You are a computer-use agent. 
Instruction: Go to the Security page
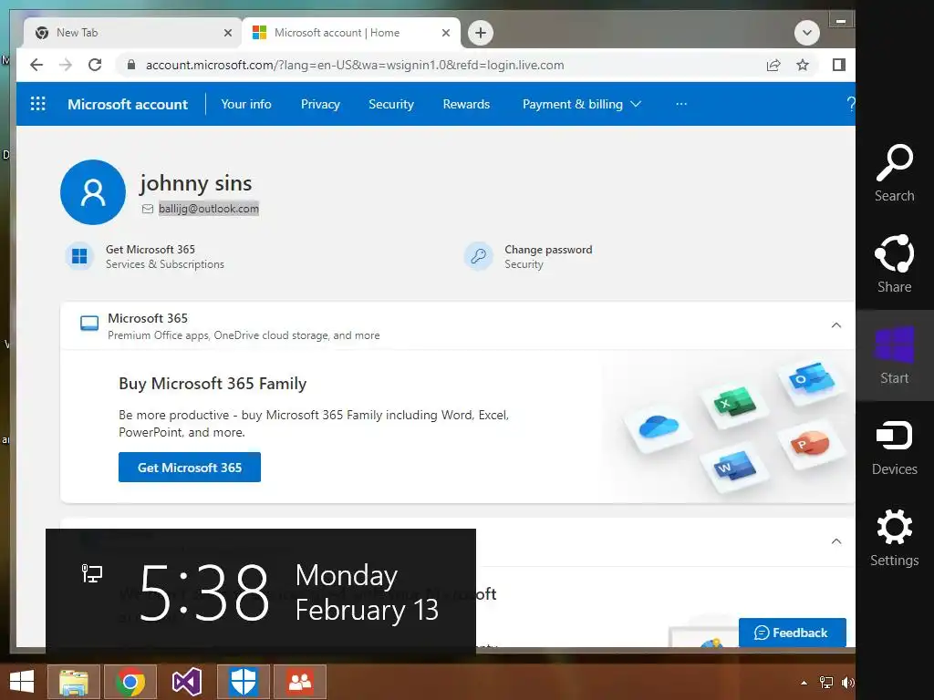pyautogui.click(x=391, y=104)
